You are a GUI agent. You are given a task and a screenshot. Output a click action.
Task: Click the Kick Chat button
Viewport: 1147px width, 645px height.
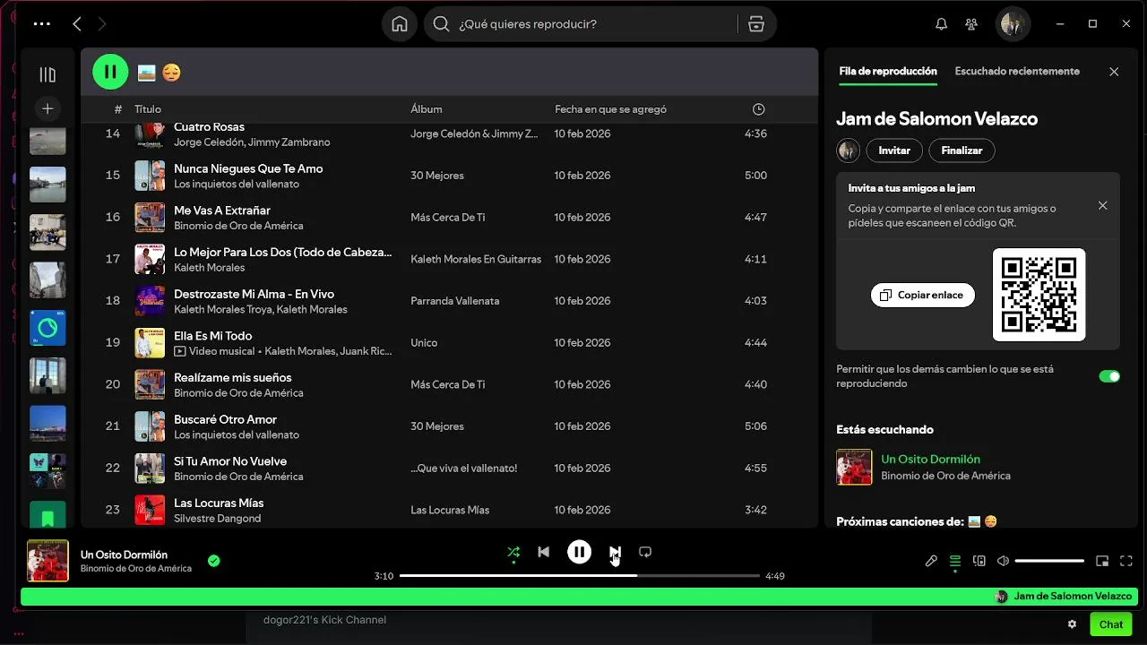[1110, 624]
